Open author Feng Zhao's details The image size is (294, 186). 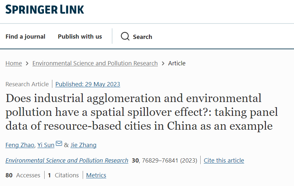click(x=20, y=145)
